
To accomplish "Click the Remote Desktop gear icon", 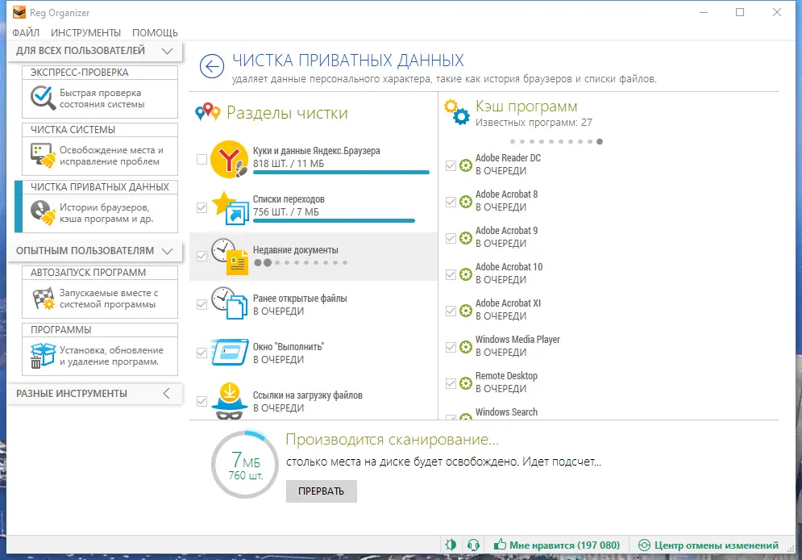I will click(465, 383).
